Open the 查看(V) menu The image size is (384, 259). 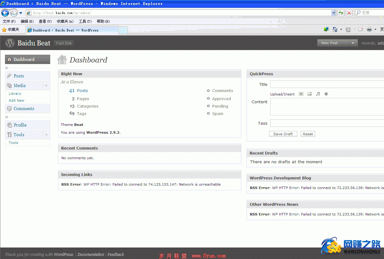click(x=45, y=21)
